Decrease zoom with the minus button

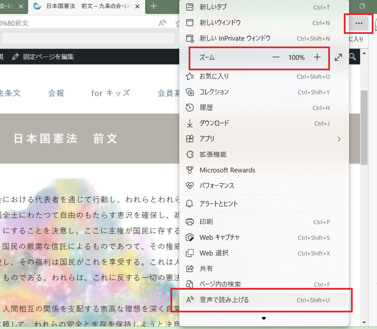point(276,57)
